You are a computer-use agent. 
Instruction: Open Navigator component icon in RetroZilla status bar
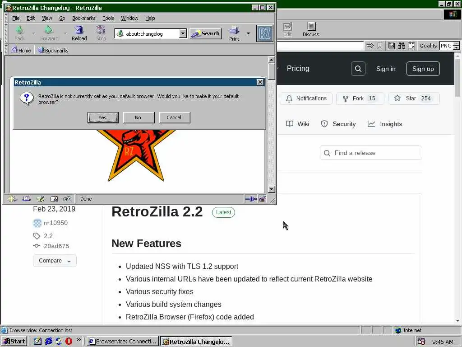pyautogui.click(x=12, y=199)
